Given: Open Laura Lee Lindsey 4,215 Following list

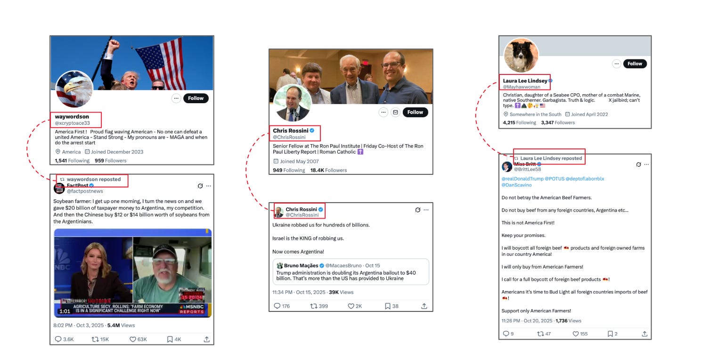Looking at the screenshot, I should coord(520,122).
